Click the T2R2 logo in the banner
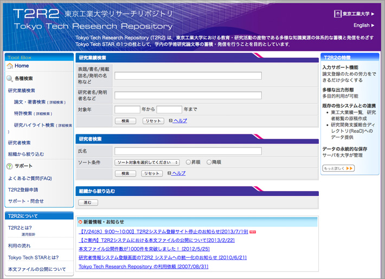Screen dimensions: 385x279 point(36,14)
